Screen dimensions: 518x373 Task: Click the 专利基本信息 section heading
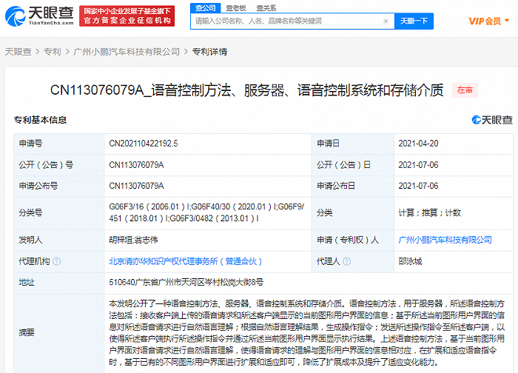click(40, 120)
